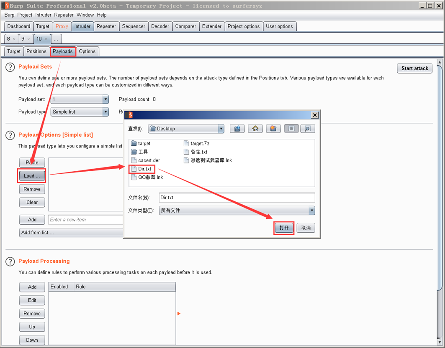Close Intruder tab 8
Viewport: 445px width, 348px height.
click(14, 39)
